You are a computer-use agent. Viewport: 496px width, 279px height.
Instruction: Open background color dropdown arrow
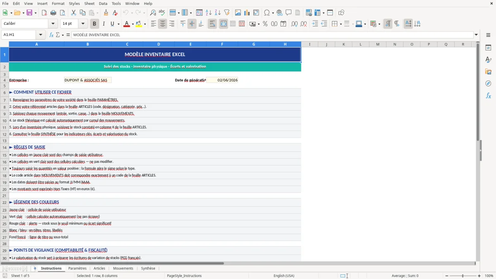(x=145, y=24)
